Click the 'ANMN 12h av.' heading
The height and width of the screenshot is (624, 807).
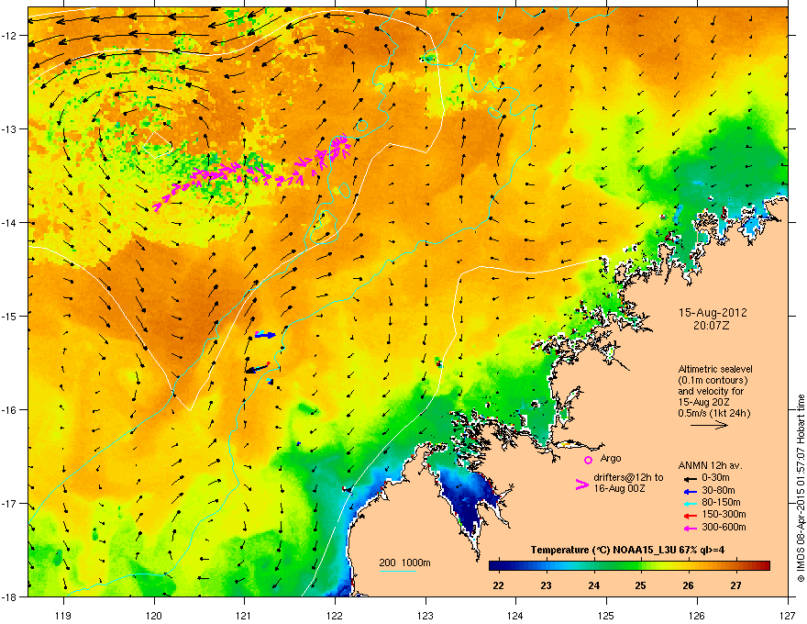[710, 465]
